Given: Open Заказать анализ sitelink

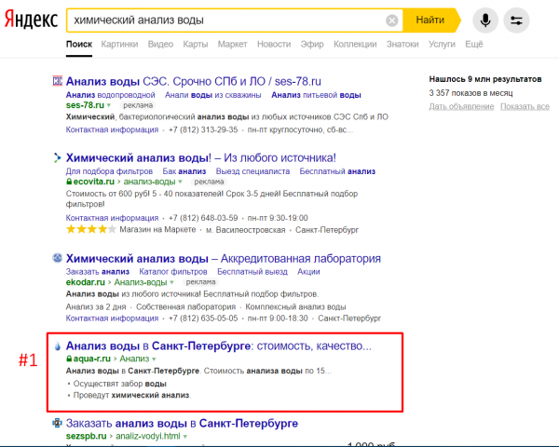Looking at the screenshot, I should [x=97, y=272].
